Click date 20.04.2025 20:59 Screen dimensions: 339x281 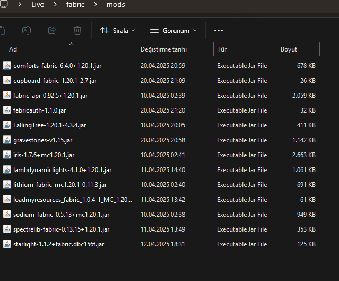(x=163, y=66)
